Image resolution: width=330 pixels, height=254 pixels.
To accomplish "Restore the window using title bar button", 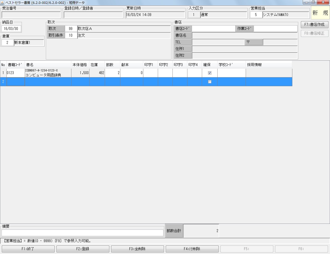I will [313, 2].
